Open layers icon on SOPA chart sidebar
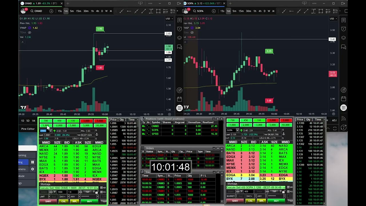 (344, 38)
